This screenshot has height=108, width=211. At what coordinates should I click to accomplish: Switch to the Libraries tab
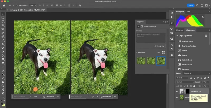pyautogui.click(x=180, y=30)
